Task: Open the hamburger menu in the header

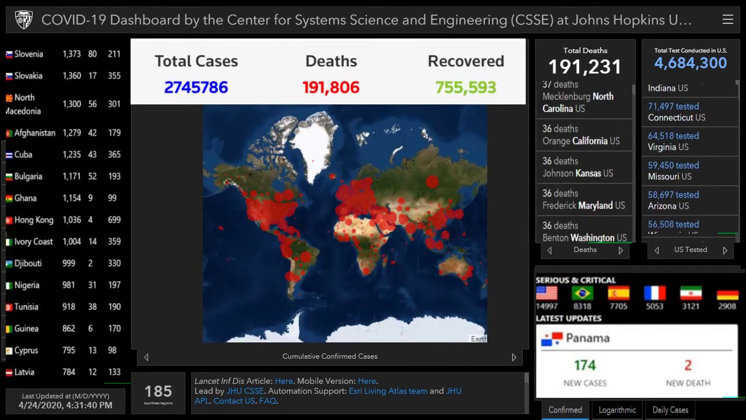Action: (x=727, y=20)
